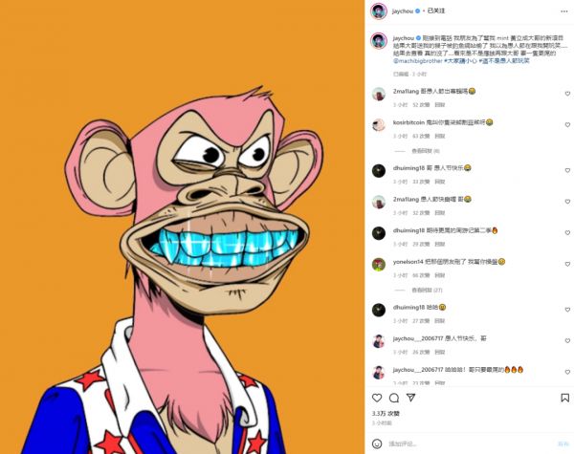Click jaychou's header profile avatar
The image size is (574, 454).
[379, 11]
